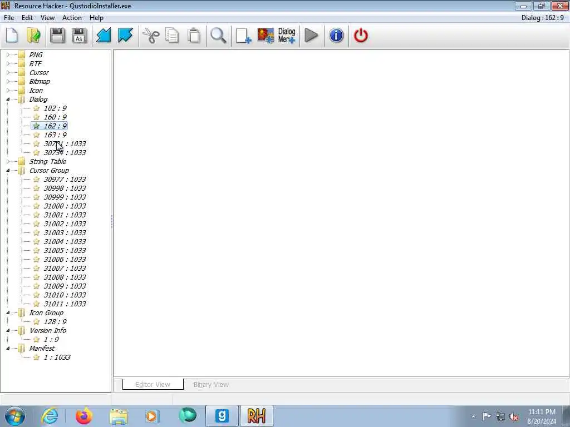Select Cursor Group resource 31000 : 1033

pos(65,206)
